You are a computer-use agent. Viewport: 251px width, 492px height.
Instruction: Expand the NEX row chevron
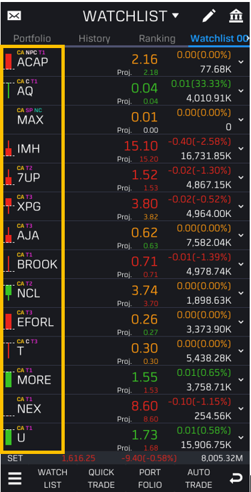pos(241,409)
